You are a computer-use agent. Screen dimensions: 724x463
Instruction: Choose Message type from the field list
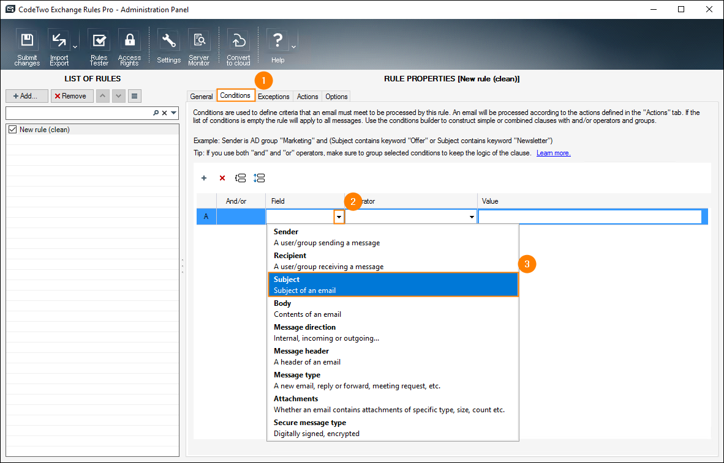point(393,380)
